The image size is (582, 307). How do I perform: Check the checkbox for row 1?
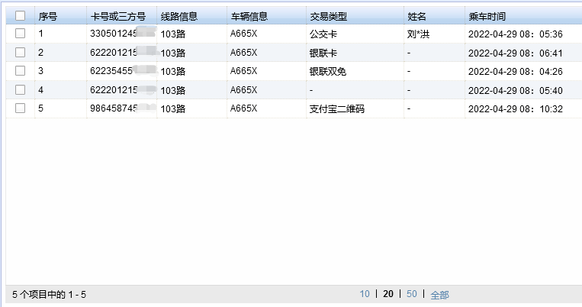21,34
